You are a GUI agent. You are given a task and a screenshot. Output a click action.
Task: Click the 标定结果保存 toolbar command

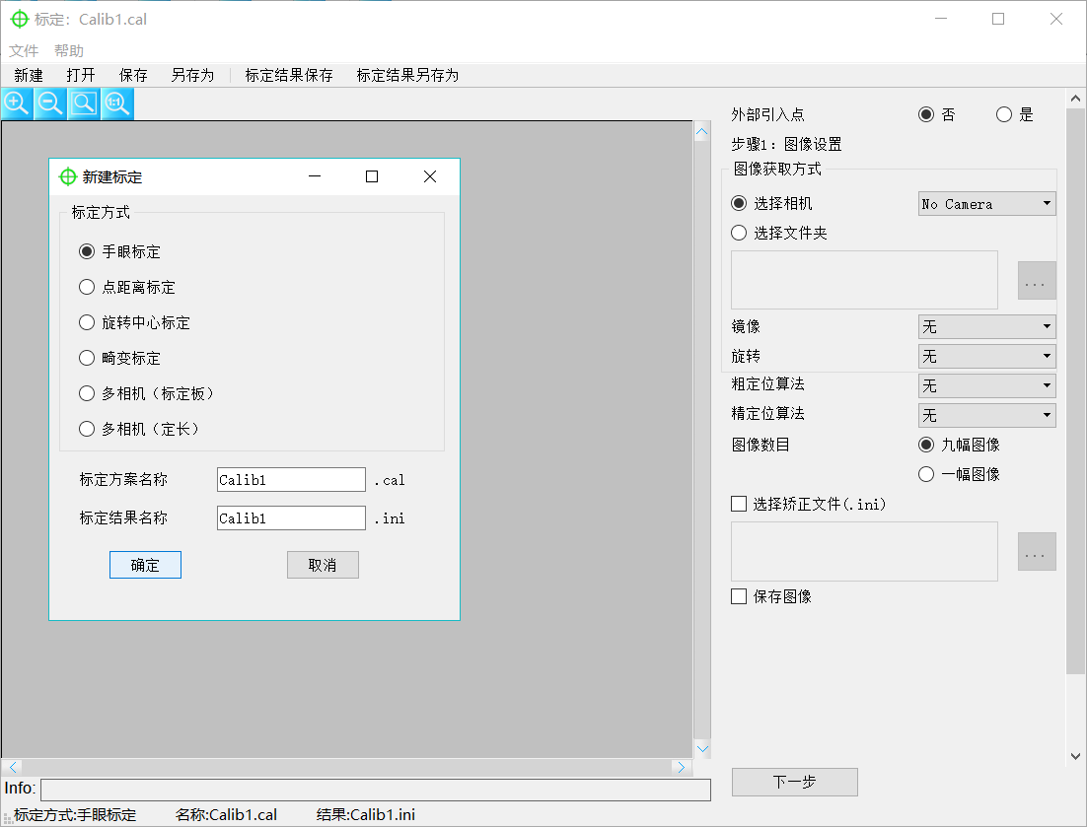pos(288,74)
